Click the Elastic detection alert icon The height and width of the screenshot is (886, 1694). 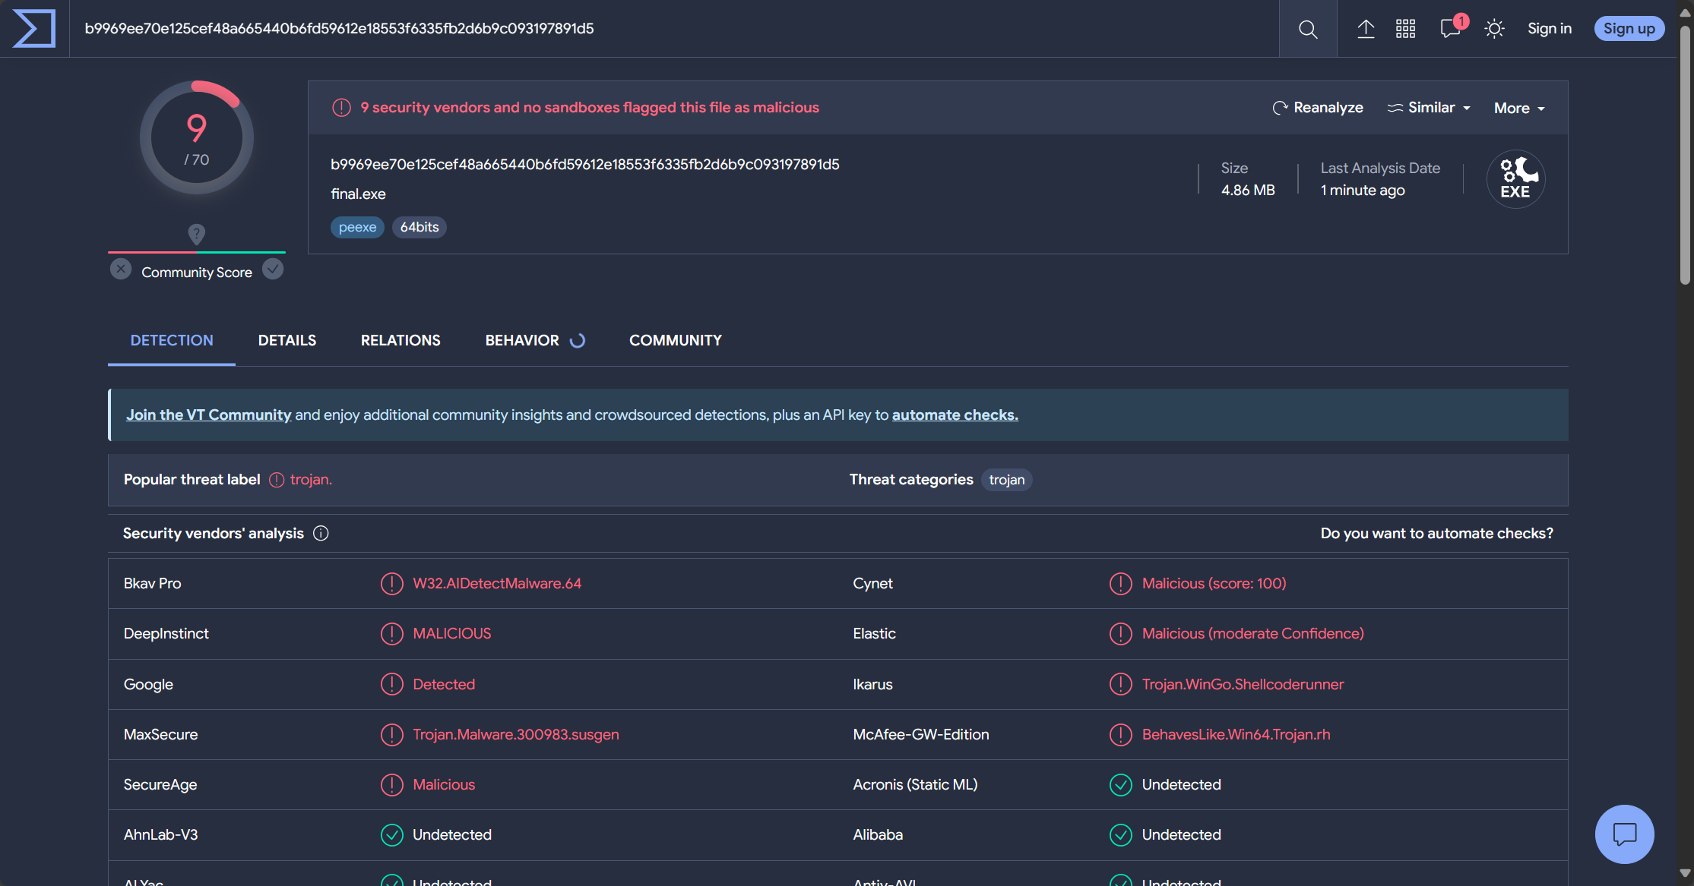[1121, 634]
